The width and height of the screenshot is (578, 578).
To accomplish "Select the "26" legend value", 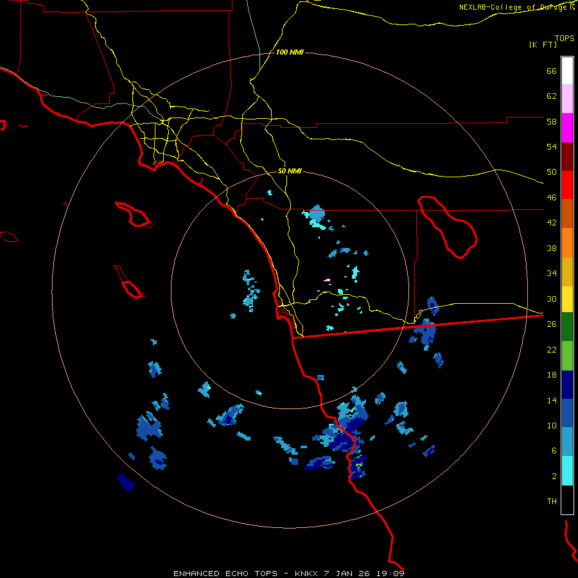I will [x=552, y=324].
